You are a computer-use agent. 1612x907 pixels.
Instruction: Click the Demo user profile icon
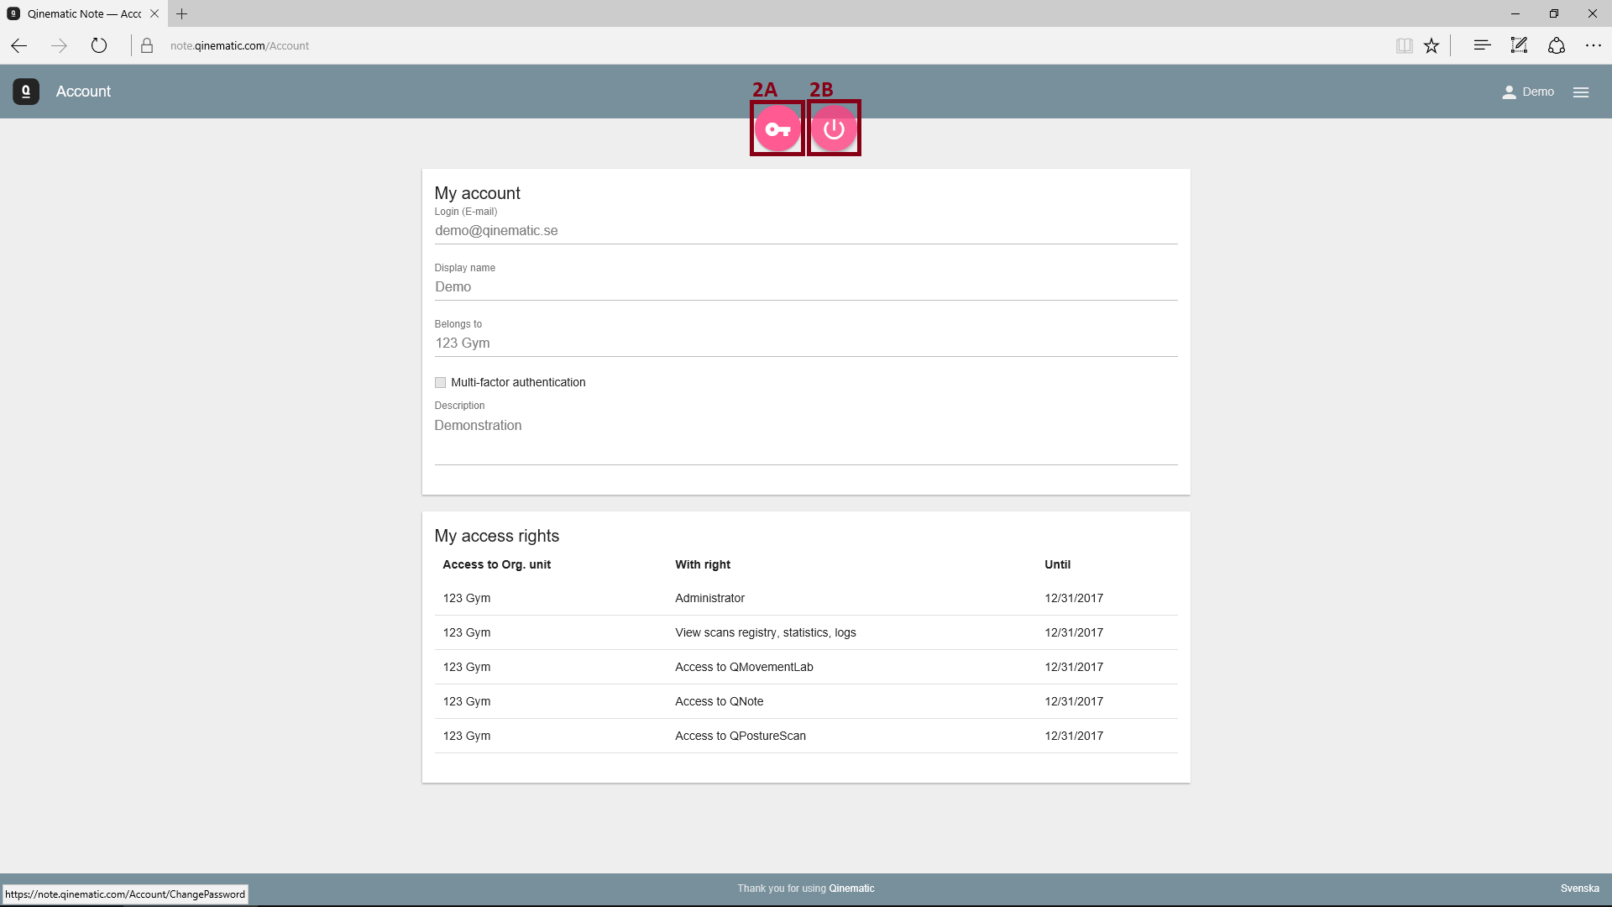(1509, 92)
